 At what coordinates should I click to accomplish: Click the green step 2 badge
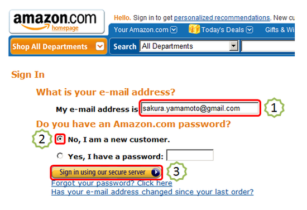pos(42,139)
